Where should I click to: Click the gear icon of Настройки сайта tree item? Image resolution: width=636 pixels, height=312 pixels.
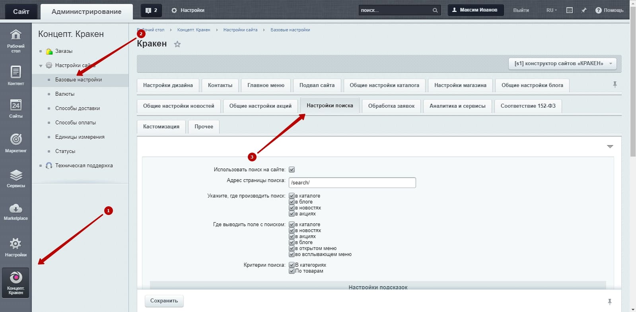(x=49, y=65)
